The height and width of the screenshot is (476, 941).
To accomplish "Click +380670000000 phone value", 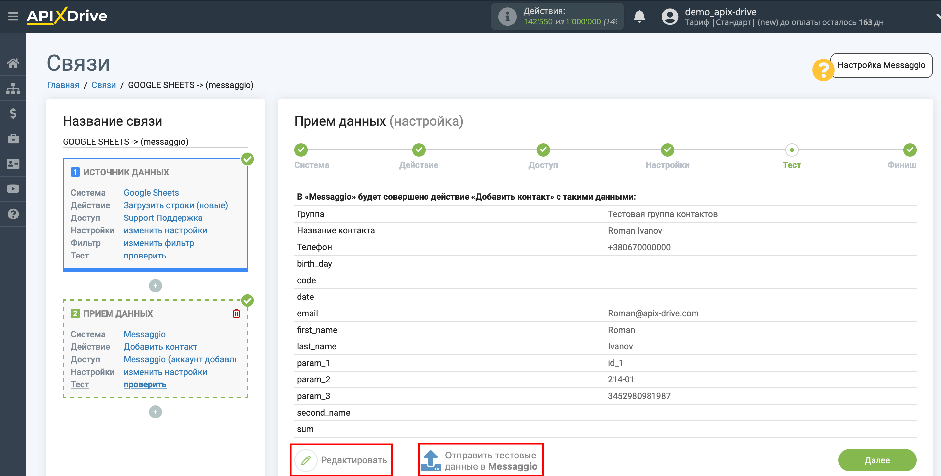I will [x=639, y=247].
